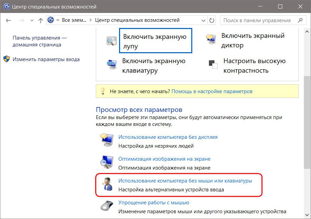Open recent locations dropdown chevron

[32, 20]
